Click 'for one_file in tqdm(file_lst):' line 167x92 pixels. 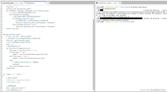pos(18,48)
